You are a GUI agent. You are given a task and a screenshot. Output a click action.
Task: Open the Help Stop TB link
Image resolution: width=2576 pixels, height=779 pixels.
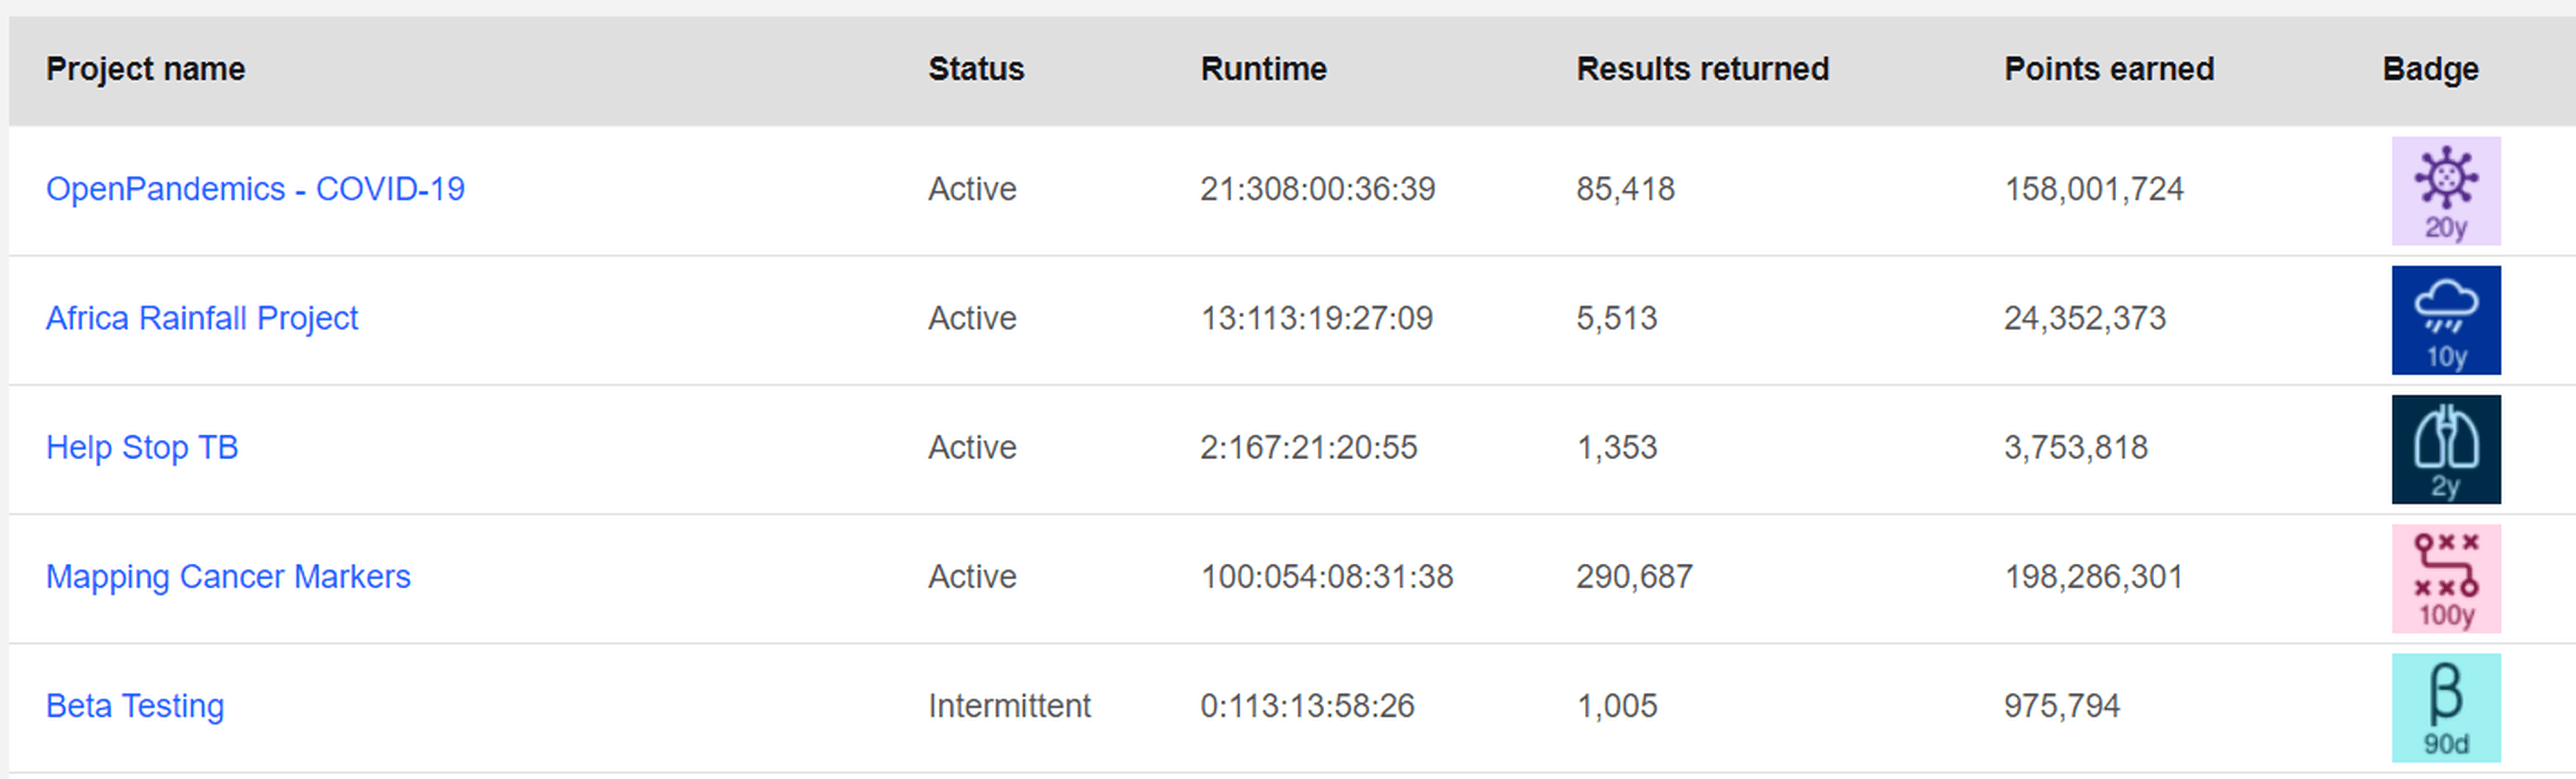click(x=142, y=447)
